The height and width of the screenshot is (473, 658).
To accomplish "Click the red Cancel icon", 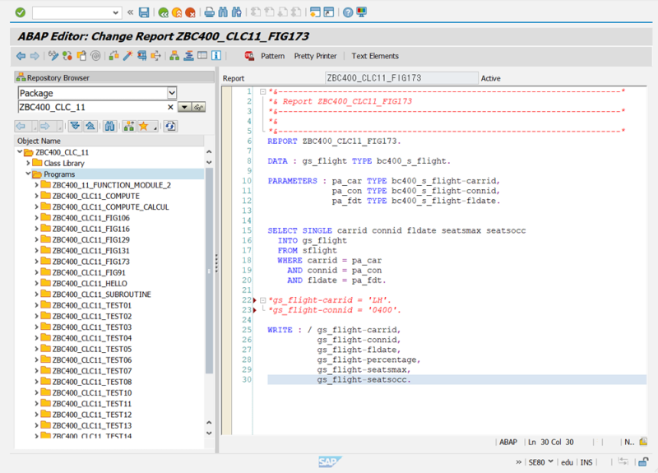I will point(190,12).
